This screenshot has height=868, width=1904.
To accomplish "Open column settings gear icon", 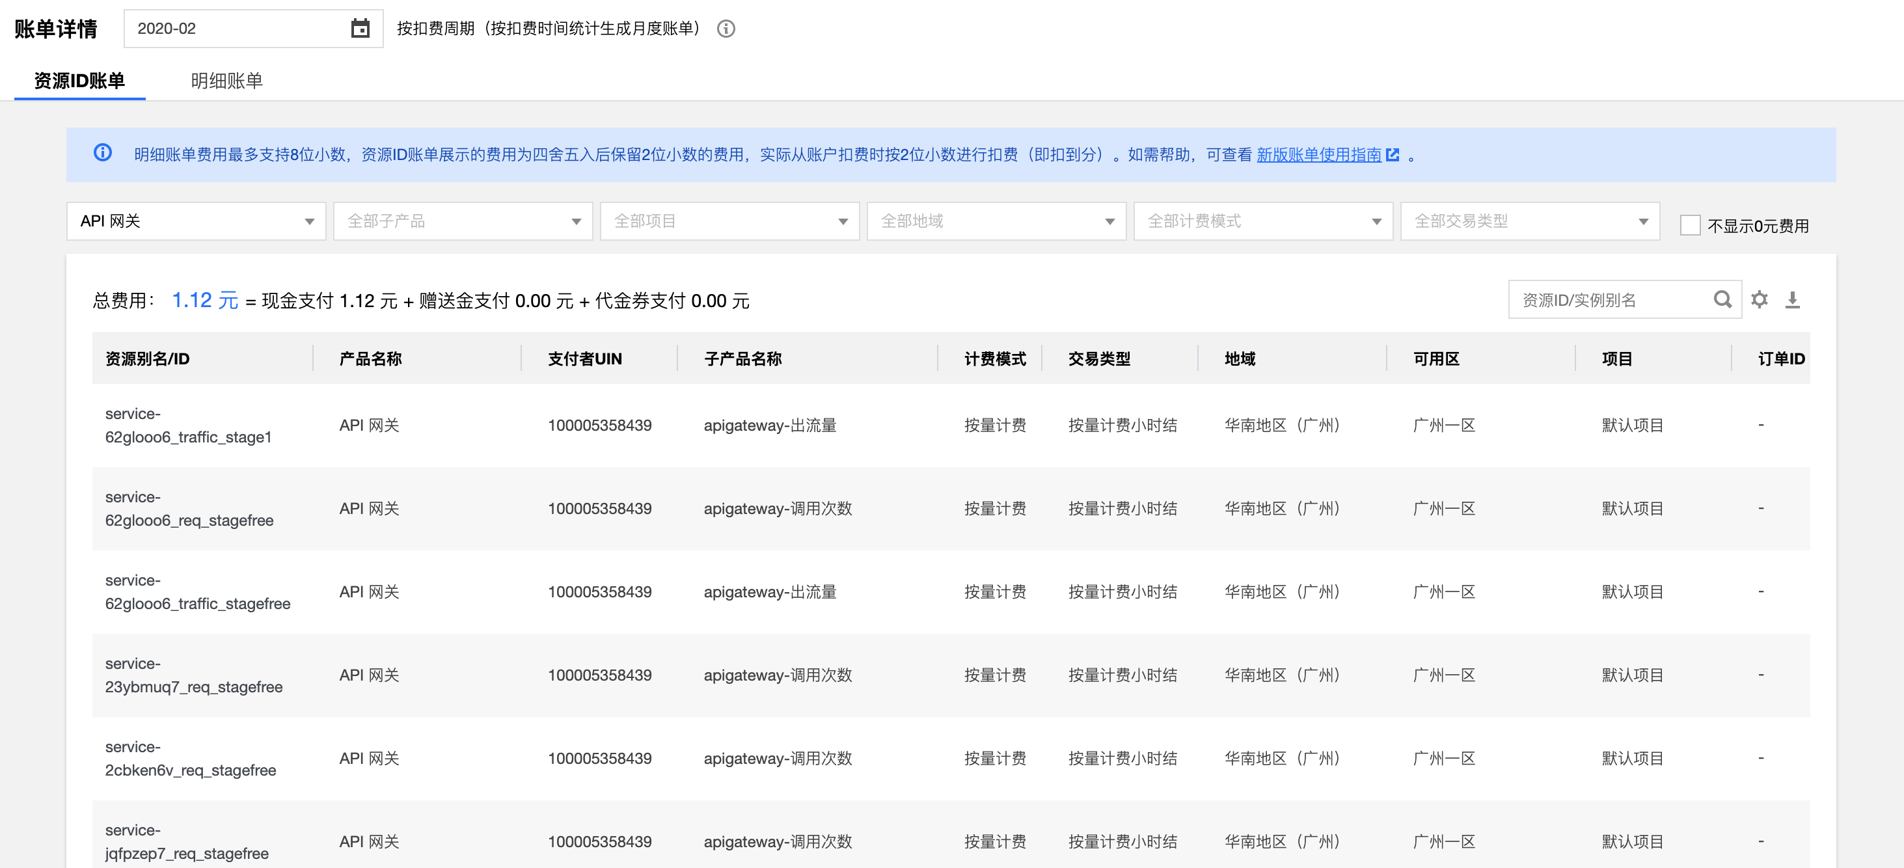I will (1759, 299).
